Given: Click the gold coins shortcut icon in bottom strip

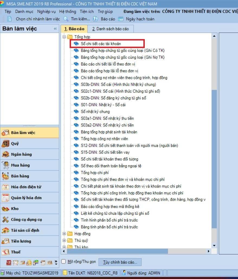Looking at the screenshot, I should coord(29,263).
